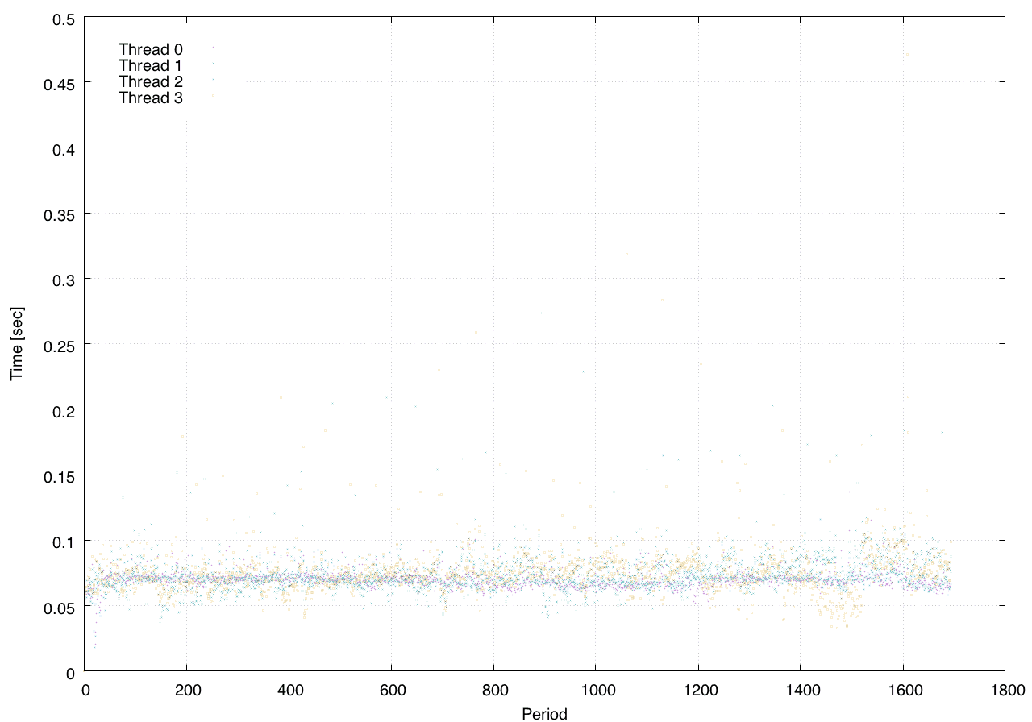This screenshot has width=1032, height=722.
Task: Click the Thread 0 legend entry
Action: 151,49
